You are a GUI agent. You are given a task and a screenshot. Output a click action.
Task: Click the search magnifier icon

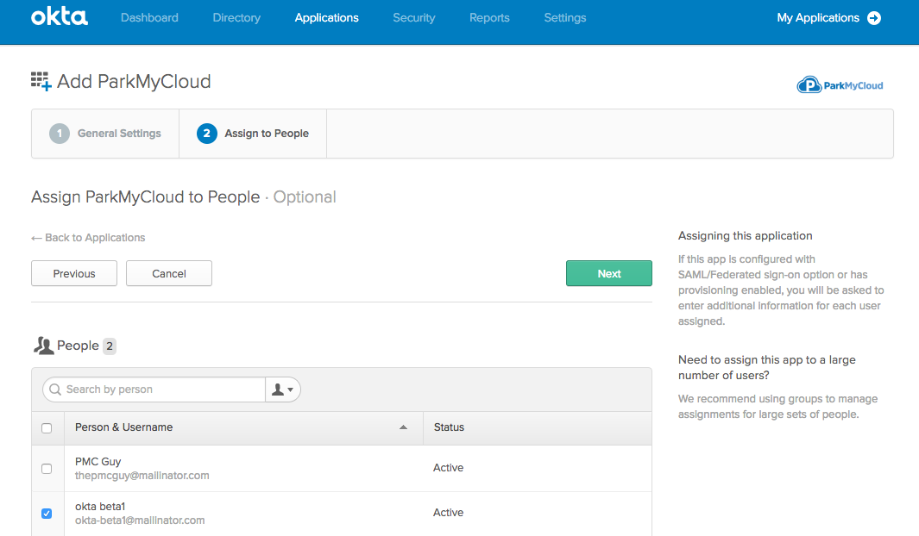click(55, 390)
